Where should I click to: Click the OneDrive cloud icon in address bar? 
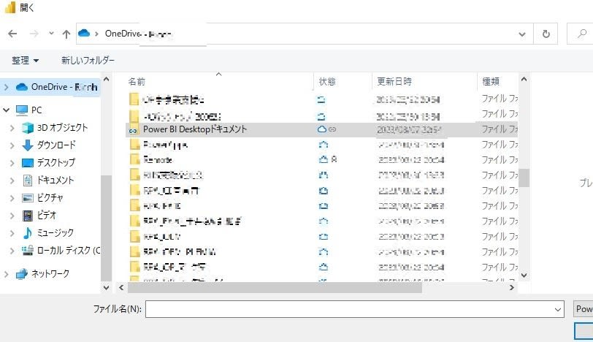[84, 34]
